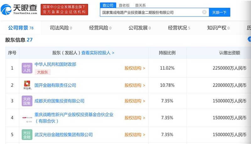Screen dimensions: 251x144
Task: Open 武汉光谷金融控股集团有限公司 shareholder link
Action: tap(64, 135)
